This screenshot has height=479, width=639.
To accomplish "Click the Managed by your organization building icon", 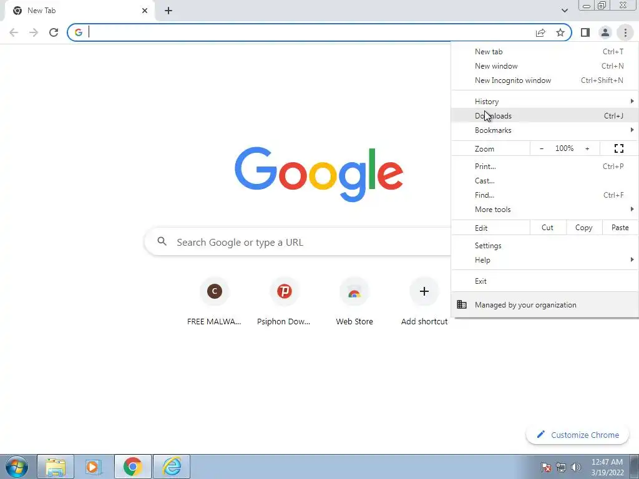I will tap(462, 304).
